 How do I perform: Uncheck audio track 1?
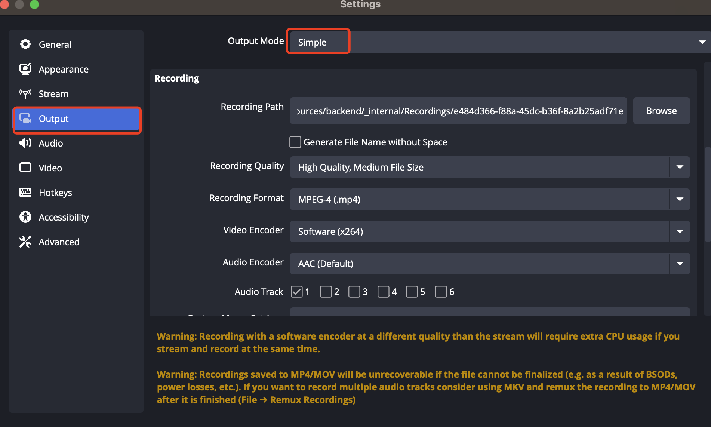297,292
